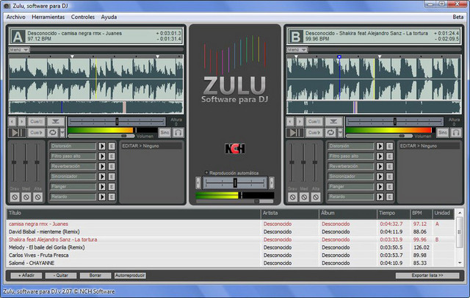The image size is (470, 298).
Task: Open the Menú dropdown on deck A
Action: point(18,49)
